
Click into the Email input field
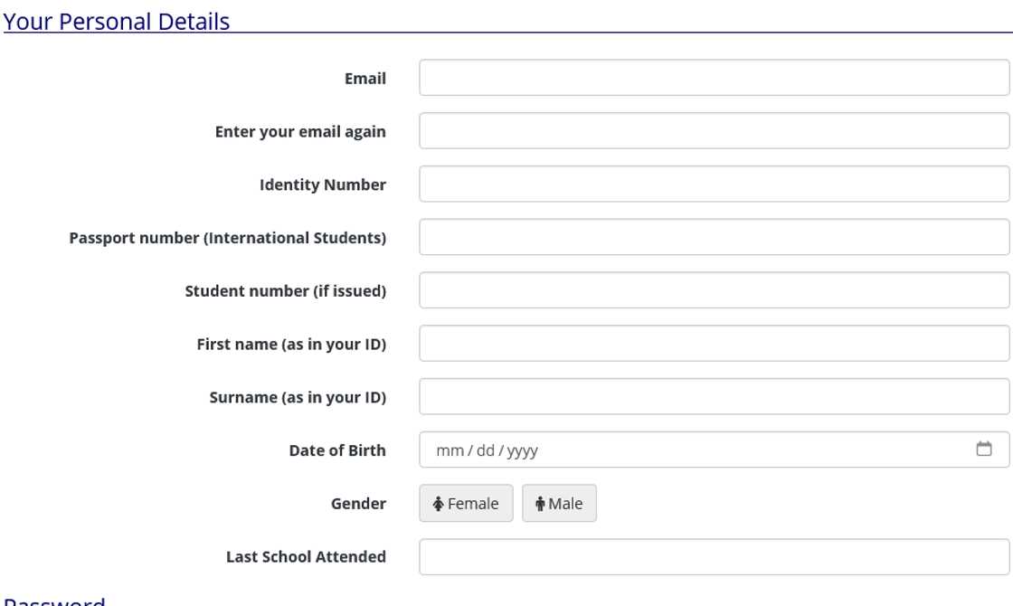(x=714, y=78)
